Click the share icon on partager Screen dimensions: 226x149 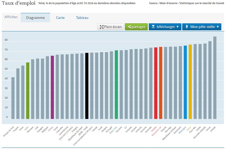pyautogui.click(x=129, y=27)
